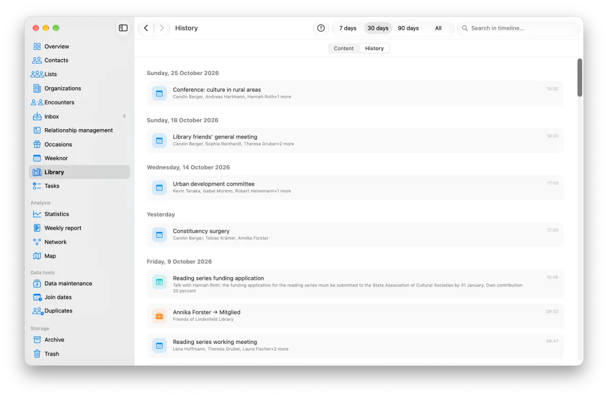Screen dimensions: 608x398
Task: Open the help question mark button
Action: [321, 28]
